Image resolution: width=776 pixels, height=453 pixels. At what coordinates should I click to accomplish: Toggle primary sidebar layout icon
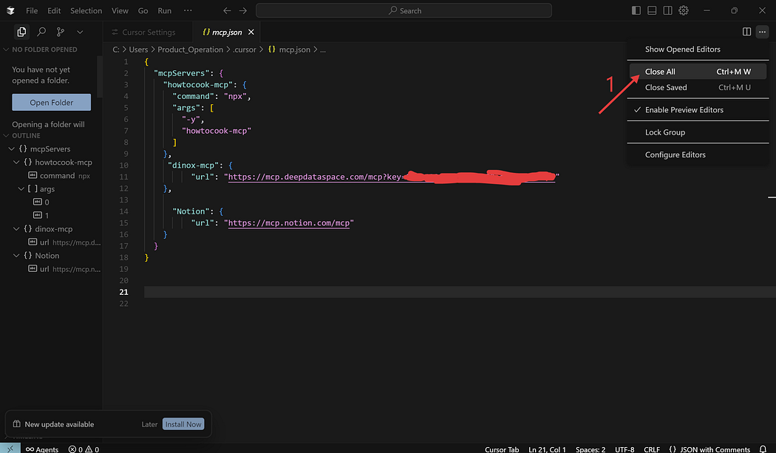coord(636,10)
